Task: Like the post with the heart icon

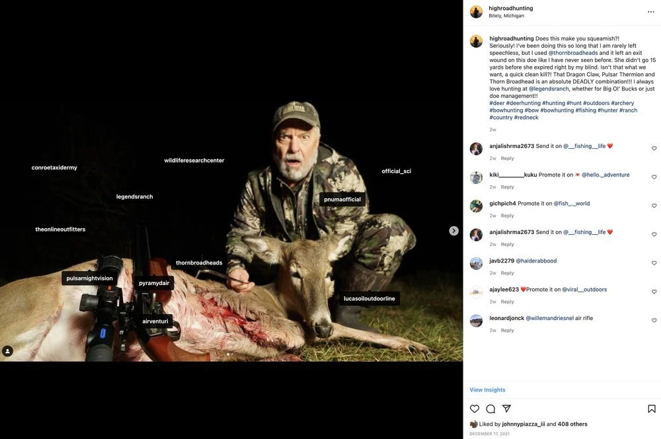Action: [x=475, y=409]
